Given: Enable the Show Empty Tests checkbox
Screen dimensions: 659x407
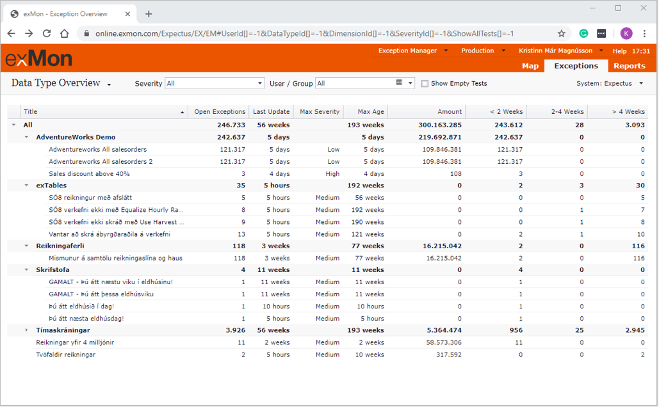Looking at the screenshot, I should (425, 84).
